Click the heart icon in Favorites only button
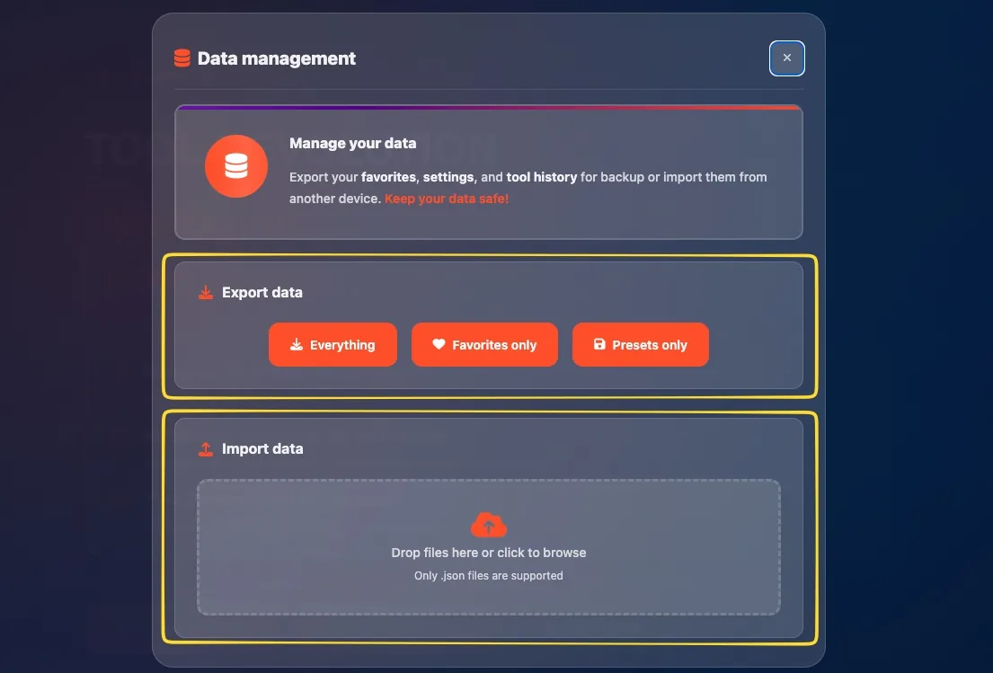The image size is (993, 673). point(438,344)
